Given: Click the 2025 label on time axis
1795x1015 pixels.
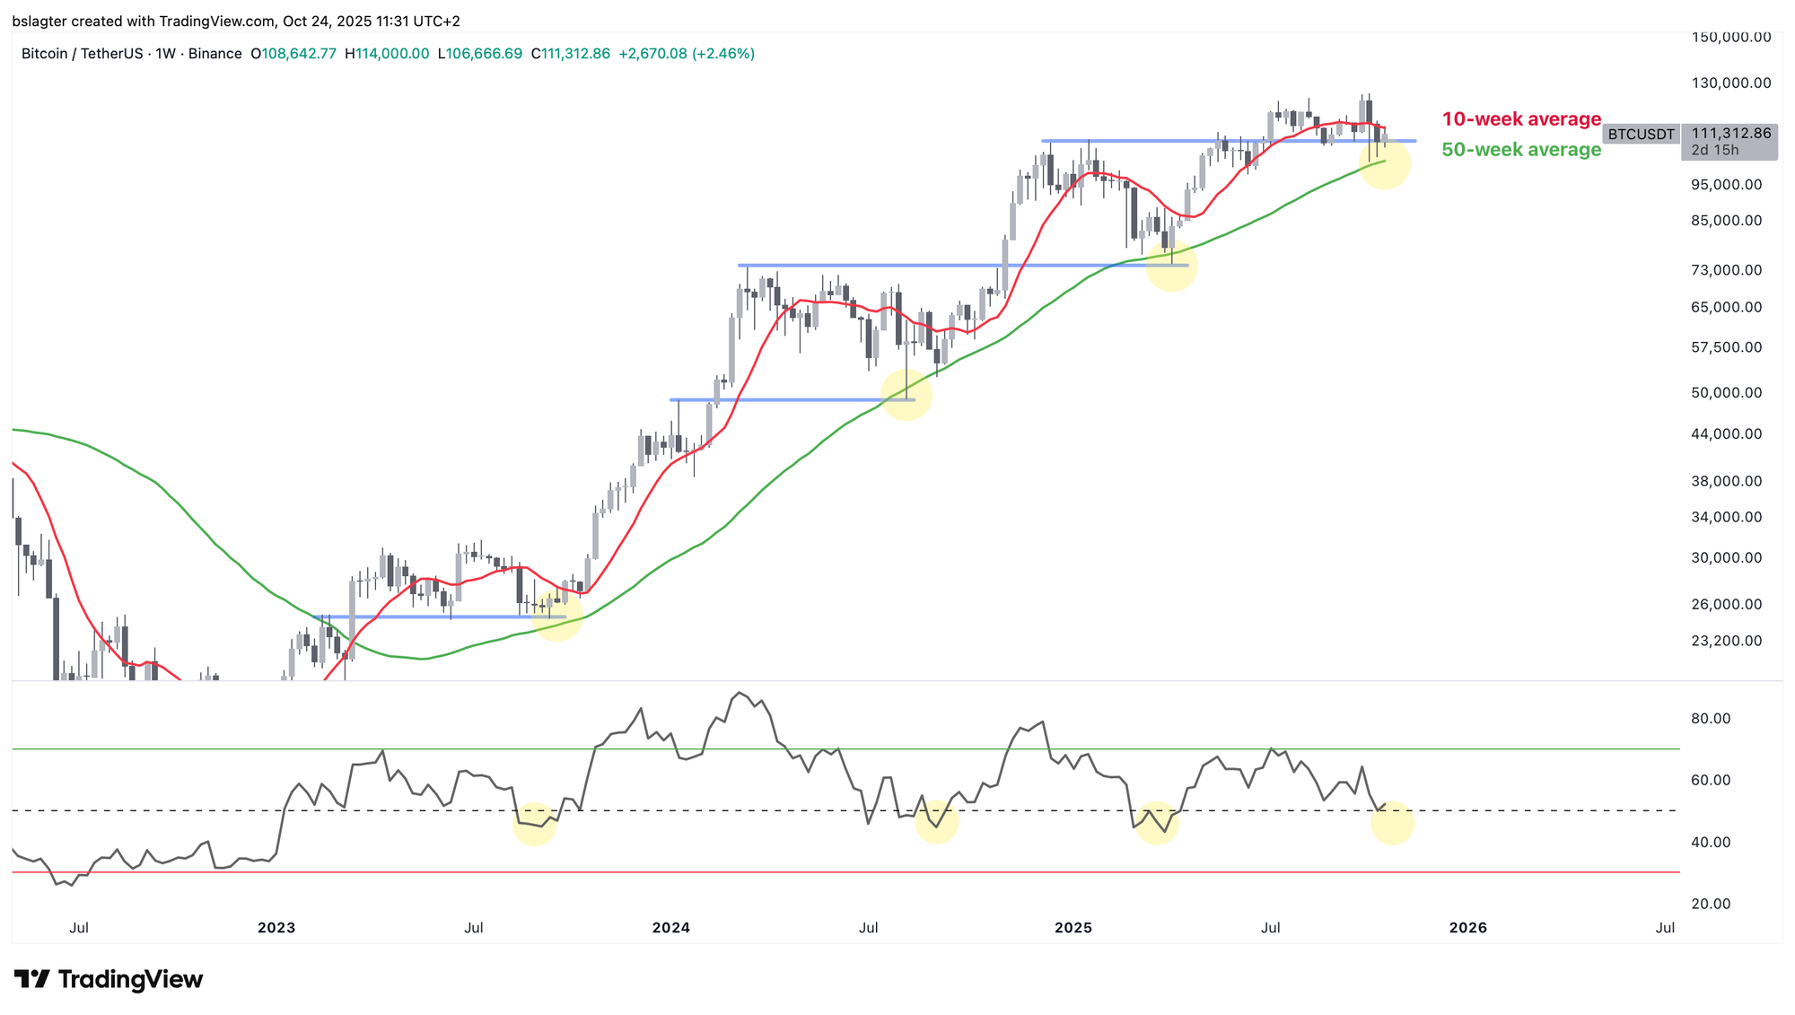Looking at the screenshot, I should click(x=1073, y=928).
